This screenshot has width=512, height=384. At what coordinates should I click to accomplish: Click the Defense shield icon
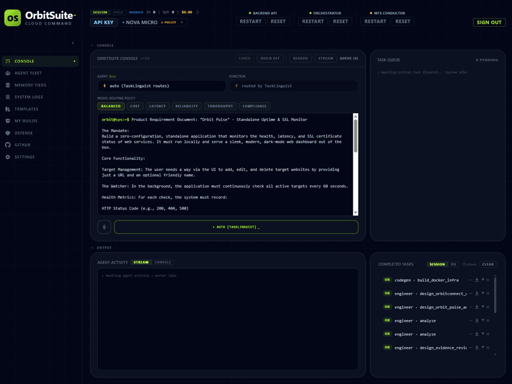point(8,133)
